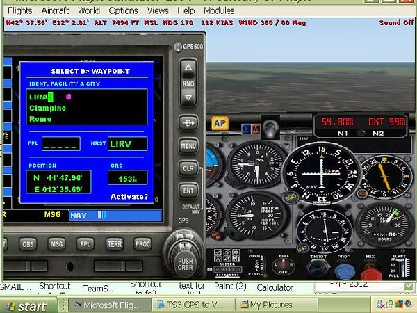
Task: Click the blue C panel icon
Action: coord(246,129)
